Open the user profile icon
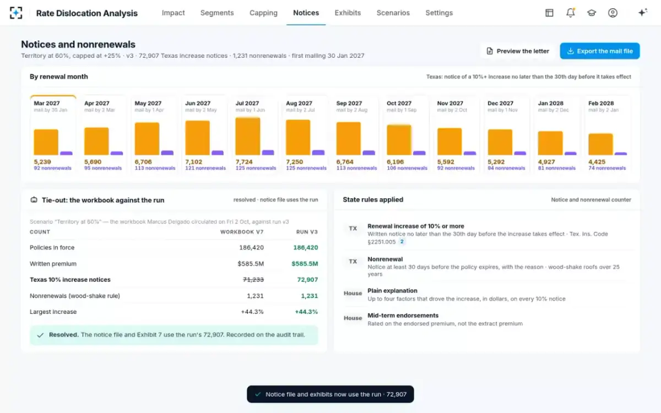Image resolution: width=661 pixels, height=413 pixels. click(613, 13)
